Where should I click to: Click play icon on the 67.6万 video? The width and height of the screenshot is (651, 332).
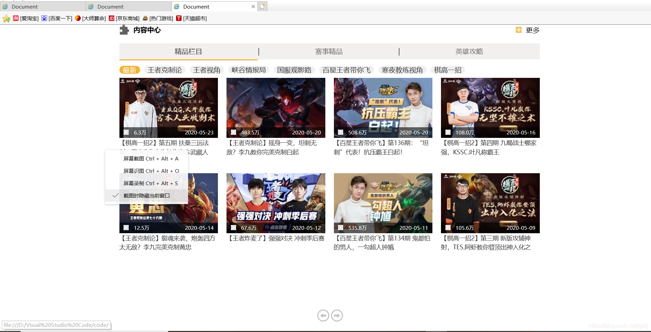233,228
